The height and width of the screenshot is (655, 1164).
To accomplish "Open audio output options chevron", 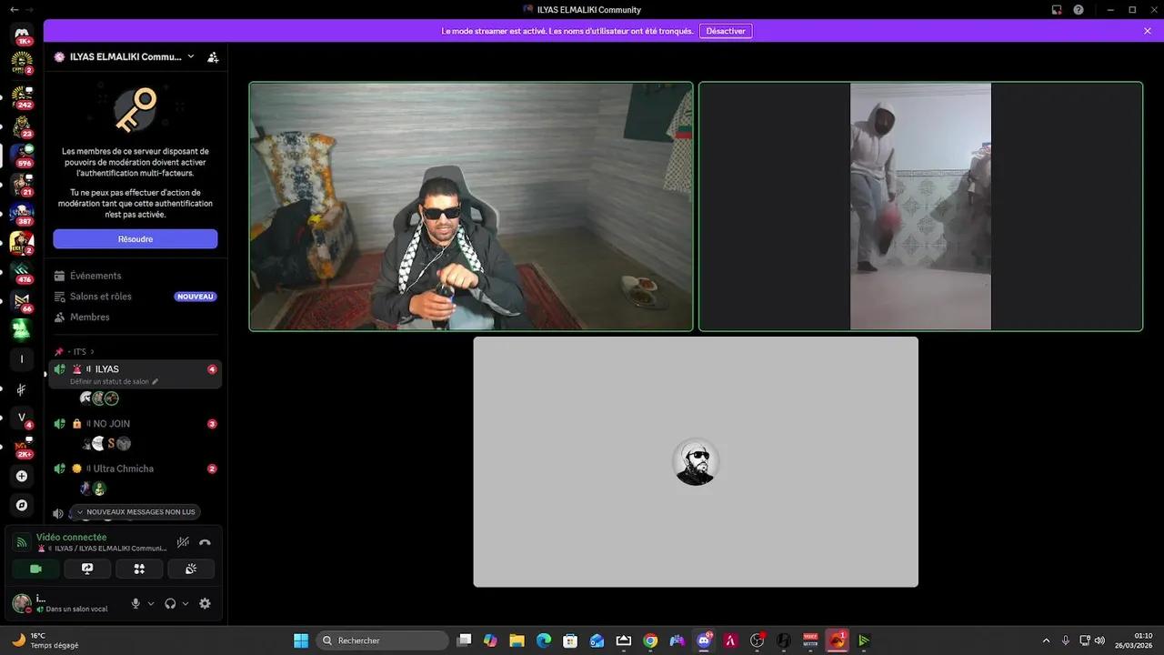I will coord(186,603).
